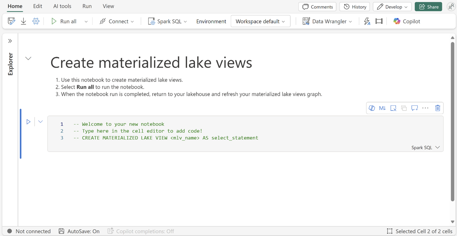This screenshot has width=457, height=236.
Task: Add a cell comment with speech bubble icon
Action: point(414,108)
